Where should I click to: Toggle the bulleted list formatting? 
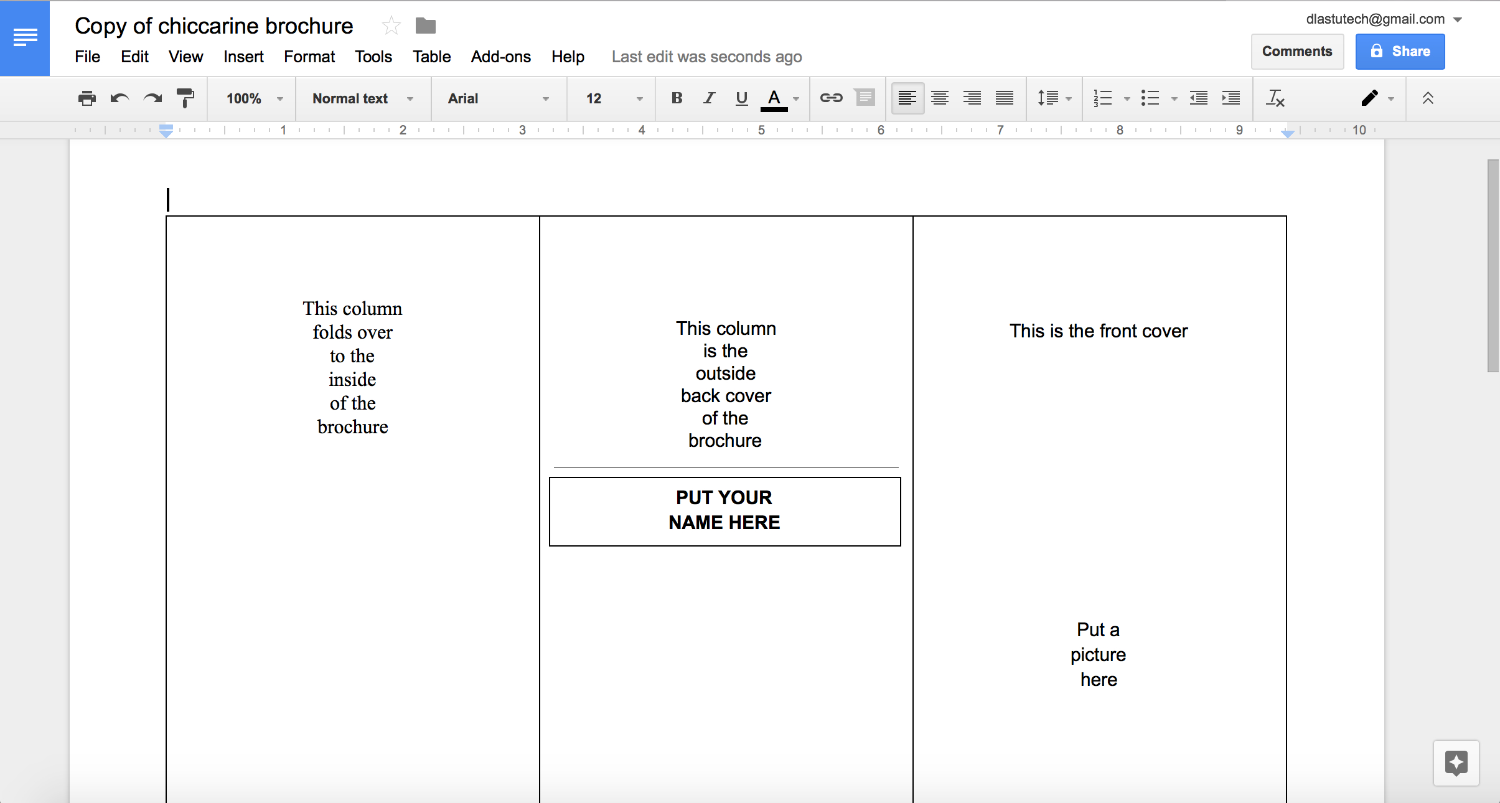[1151, 98]
